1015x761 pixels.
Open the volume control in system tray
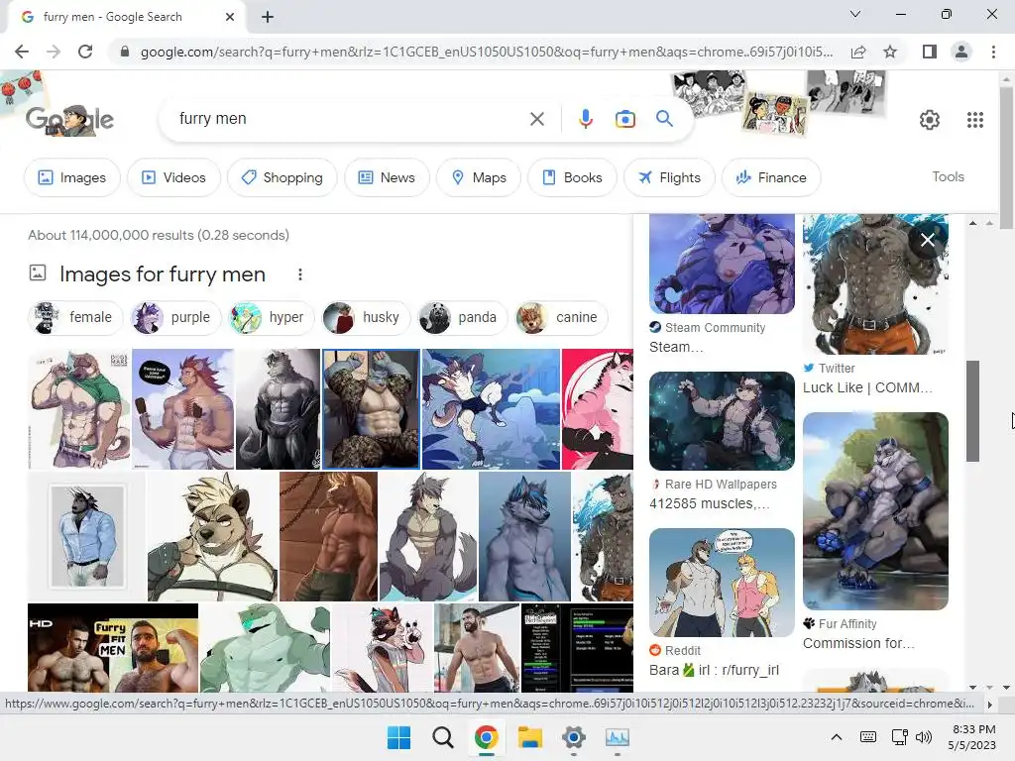[x=925, y=737]
